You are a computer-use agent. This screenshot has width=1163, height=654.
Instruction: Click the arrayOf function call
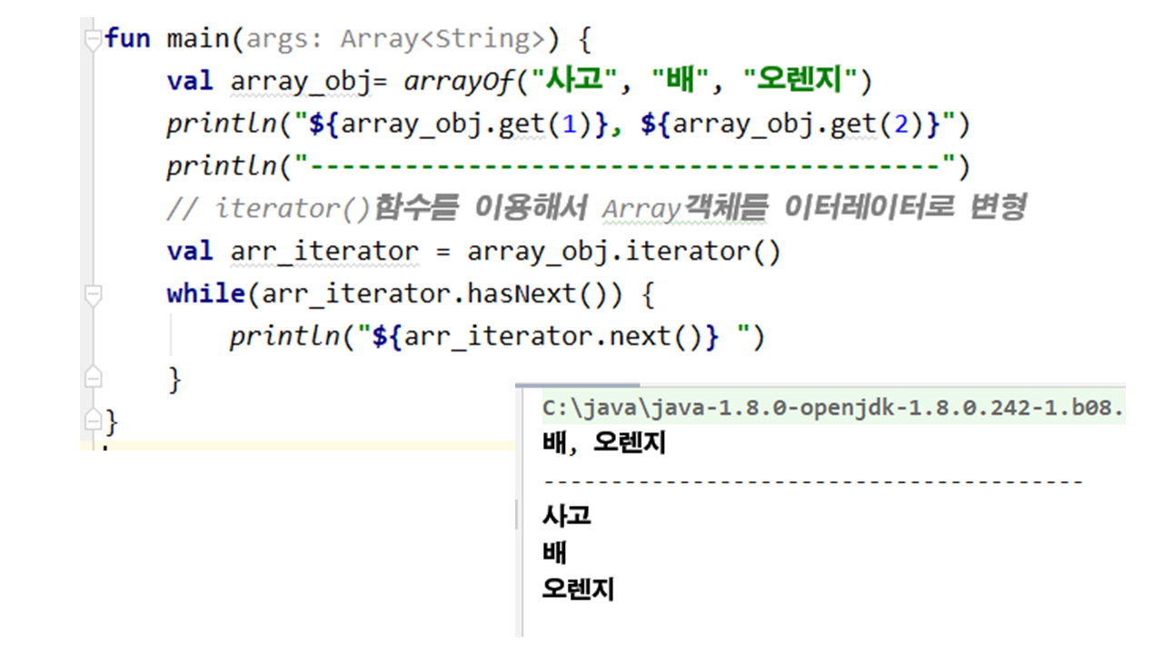[x=458, y=82]
